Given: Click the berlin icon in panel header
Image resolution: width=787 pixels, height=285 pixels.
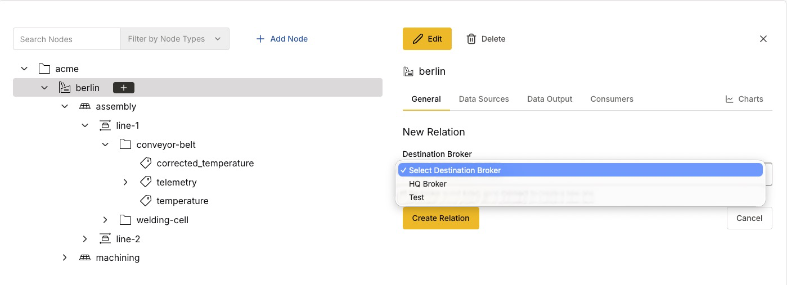Looking at the screenshot, I should pyautogui.click(x=408, y=71).
